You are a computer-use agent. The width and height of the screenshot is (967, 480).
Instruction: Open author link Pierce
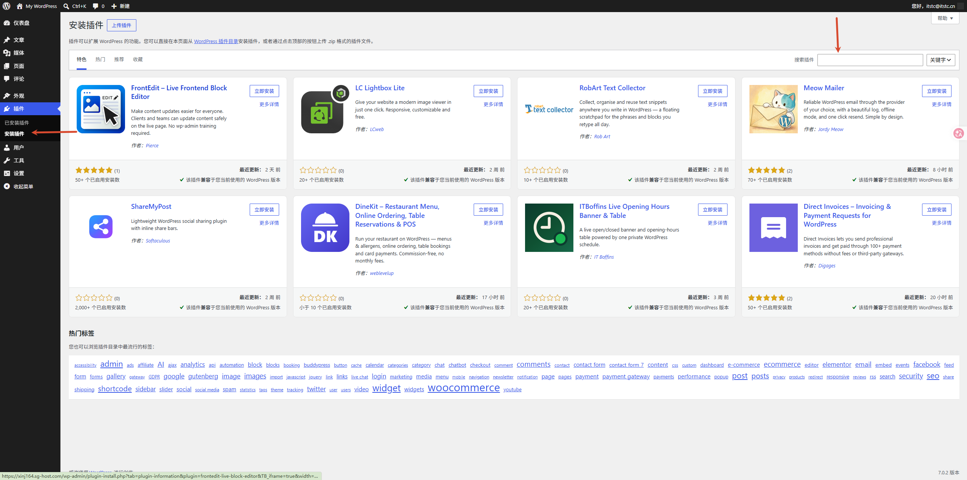click(x=152, y=145)
